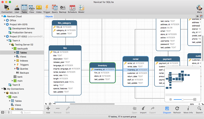Image resolution: width=204 pixels, height=119 pixels.
Task: Toggle the sidebar panel view icon
Action: (3, 112)
